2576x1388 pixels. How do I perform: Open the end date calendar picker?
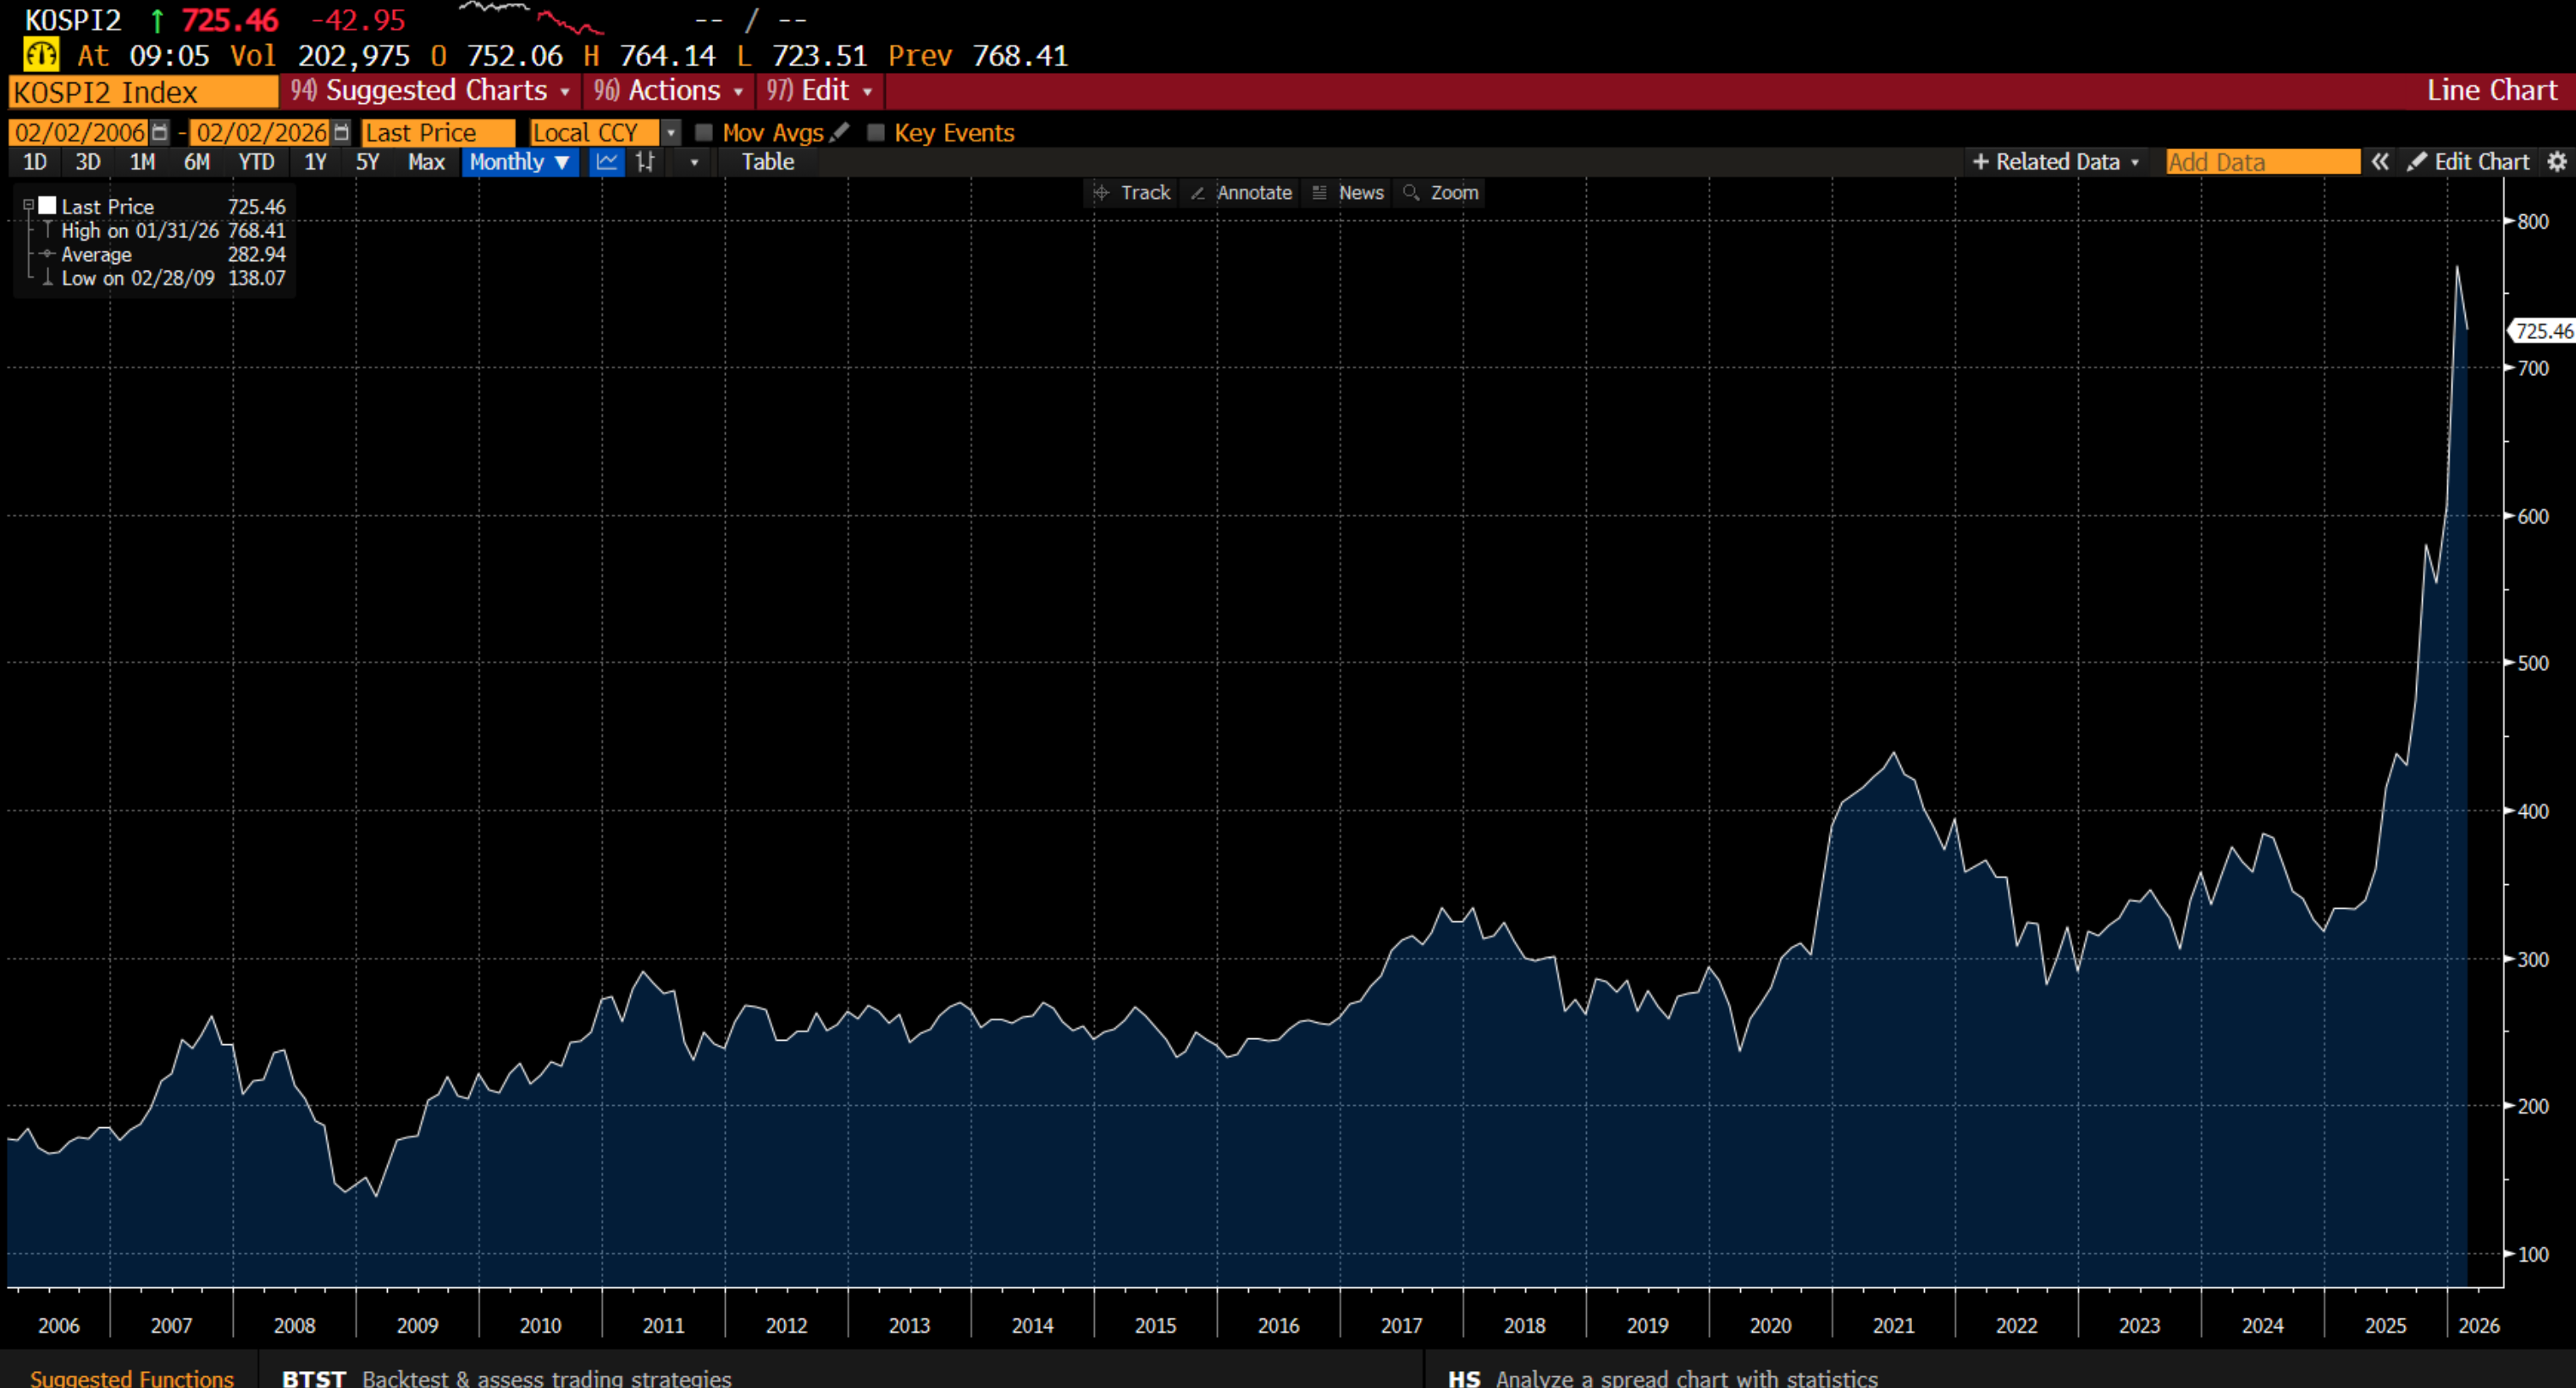point(341,132)
